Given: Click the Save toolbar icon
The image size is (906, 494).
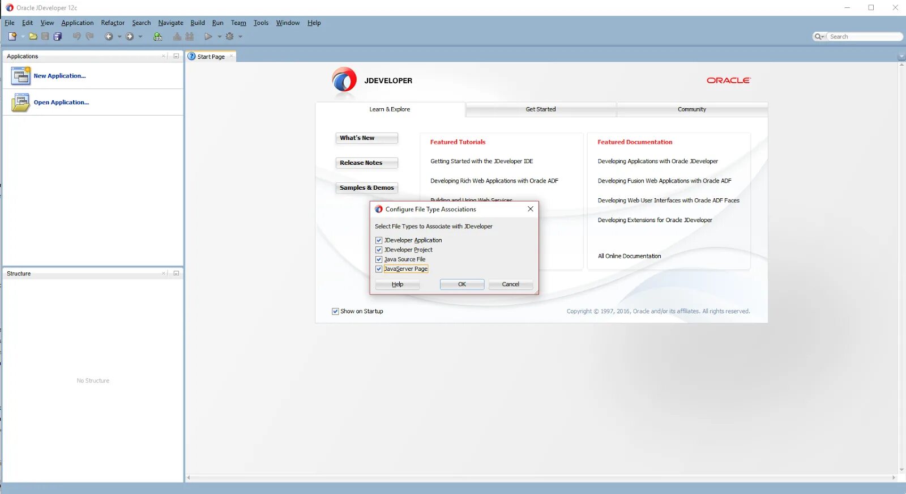Looking at the screenshot, I should pos(45,36).
